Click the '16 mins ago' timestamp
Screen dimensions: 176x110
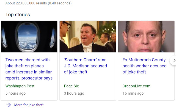pyautogui.click(x=133, y=93)
